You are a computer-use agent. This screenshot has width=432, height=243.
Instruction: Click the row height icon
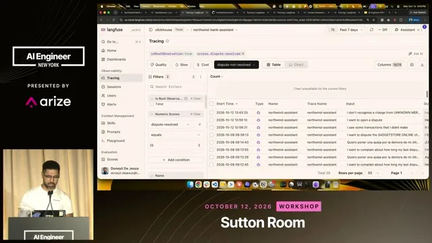[x=412, y=65]
